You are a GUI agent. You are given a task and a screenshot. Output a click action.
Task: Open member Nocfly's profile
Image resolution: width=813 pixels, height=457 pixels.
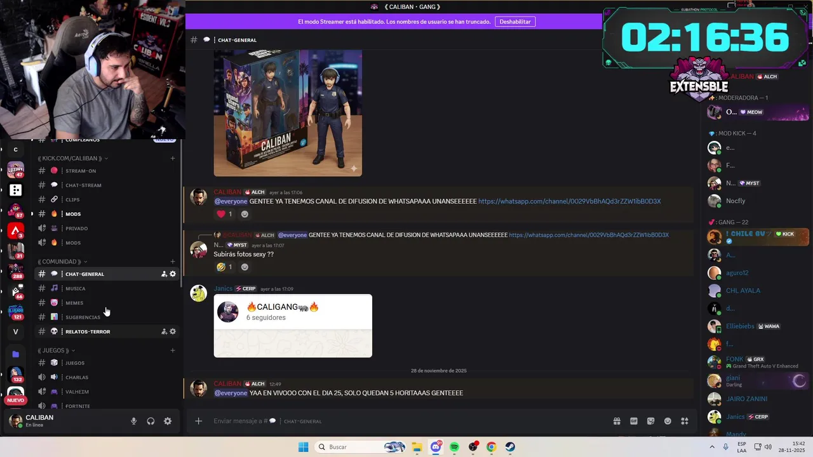click(758, 201)
